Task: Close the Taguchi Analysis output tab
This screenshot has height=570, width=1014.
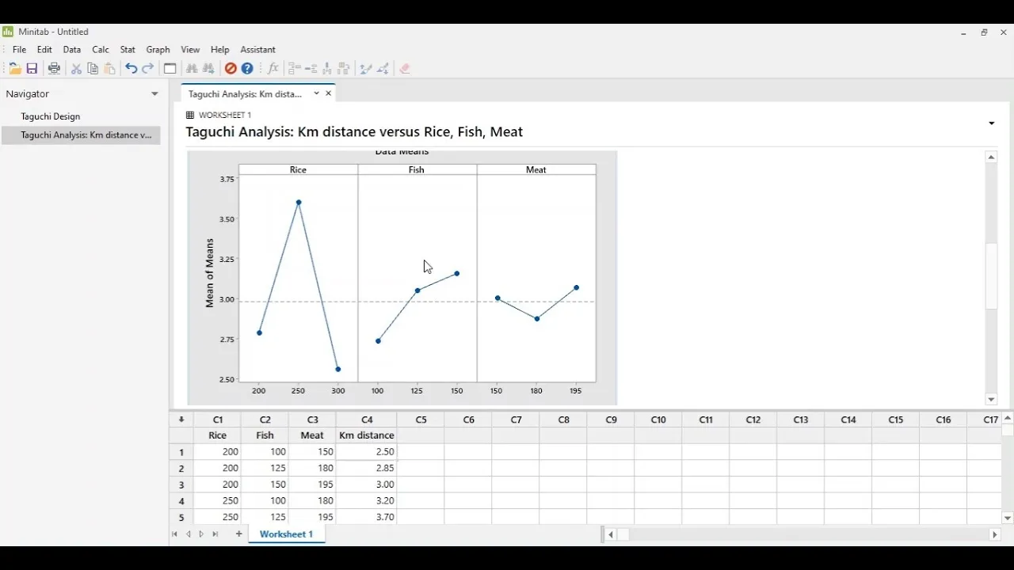Action: click(329, 93)
